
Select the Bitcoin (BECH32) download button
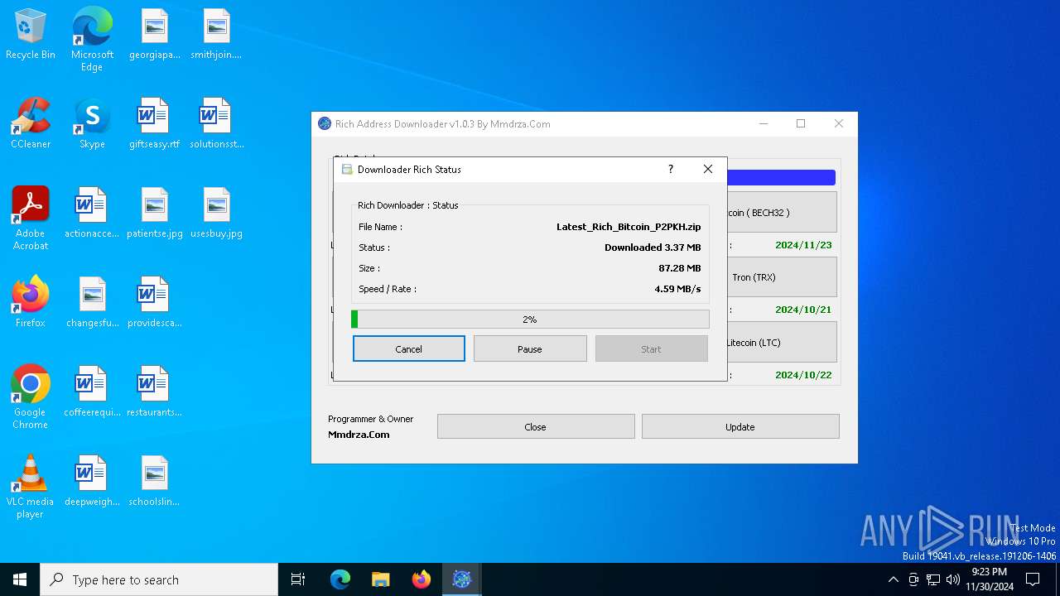(782, 213)
